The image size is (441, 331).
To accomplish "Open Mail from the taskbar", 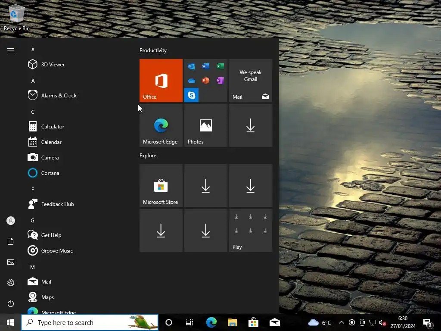I will tap(274, 322).
